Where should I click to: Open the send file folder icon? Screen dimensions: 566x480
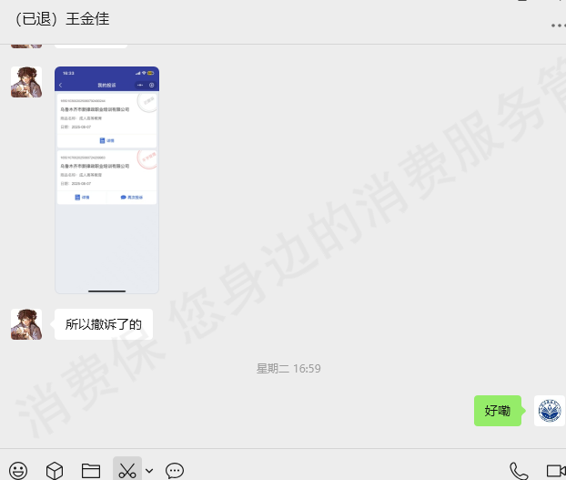click(x=91, y=471)
